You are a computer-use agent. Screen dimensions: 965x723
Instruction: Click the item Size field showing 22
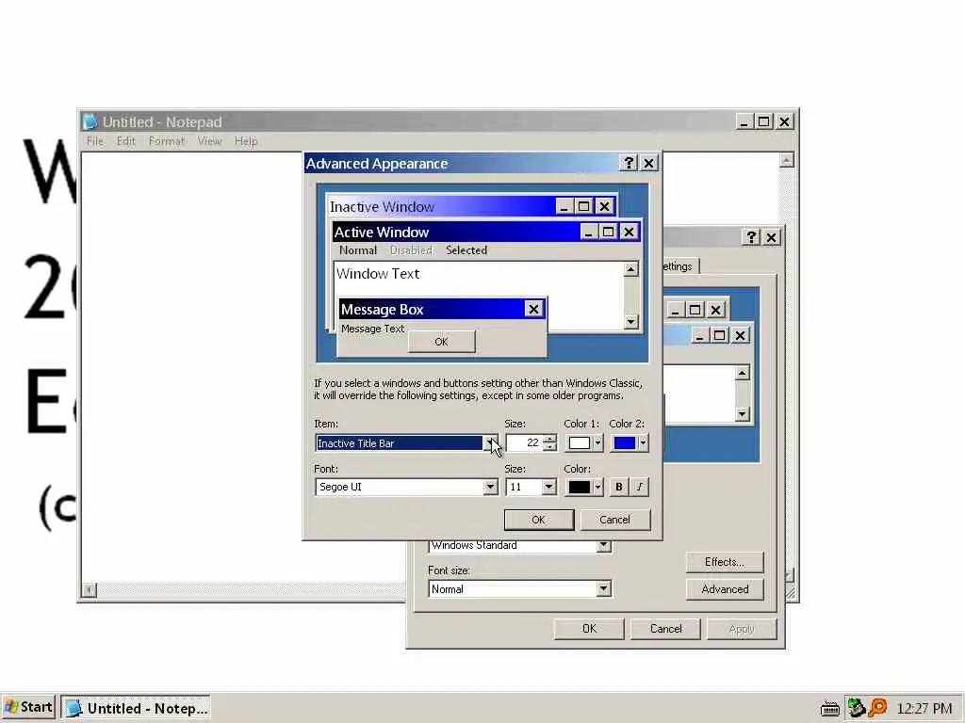tap(524, 443)
